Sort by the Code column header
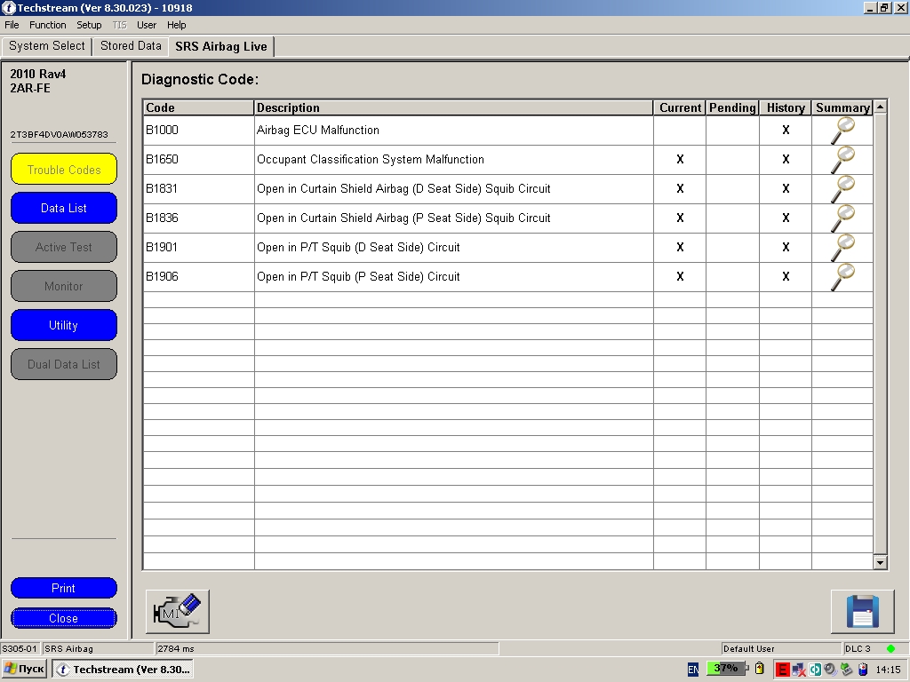Viewport: 910px width, 682px height. pos(198,107)
